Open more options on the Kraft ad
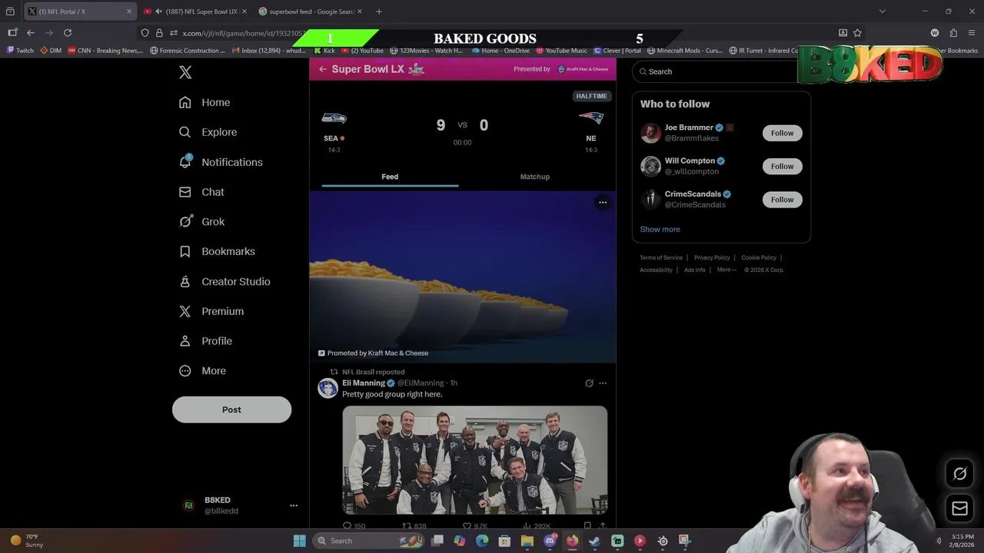 pyautogui.click(x=603, y=203)
